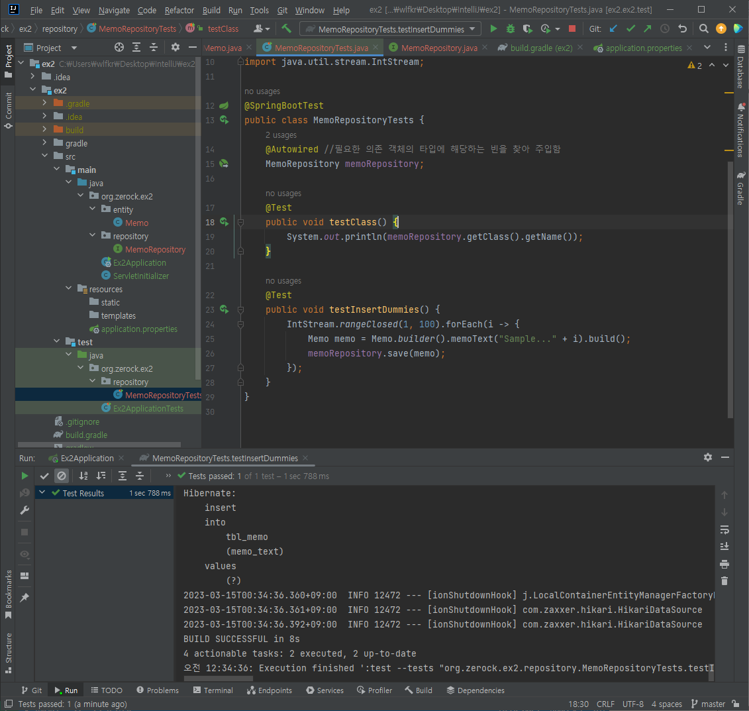This screenshot has width=749, height=711.
Task: Select opened file locate target icon
Action: (x=119, y=47)
